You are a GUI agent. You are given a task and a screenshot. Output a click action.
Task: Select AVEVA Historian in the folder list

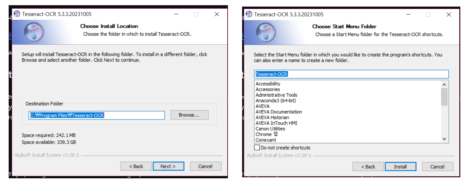(x=272, y=117)
